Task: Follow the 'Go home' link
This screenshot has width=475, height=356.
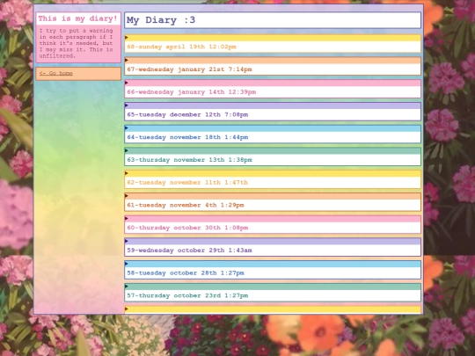Action: 56,73
